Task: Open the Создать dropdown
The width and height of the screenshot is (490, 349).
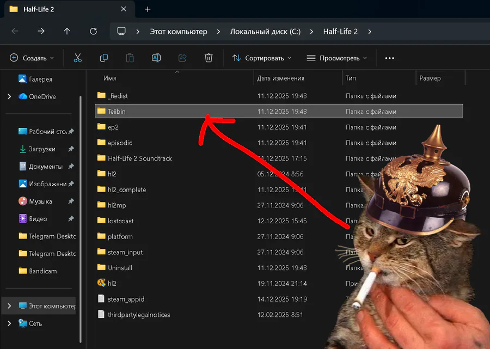Action: 32,58
